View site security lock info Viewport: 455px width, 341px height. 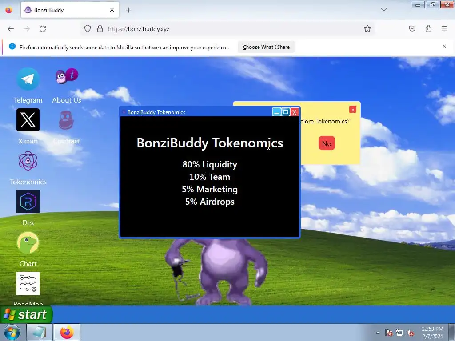coord(100,29)
